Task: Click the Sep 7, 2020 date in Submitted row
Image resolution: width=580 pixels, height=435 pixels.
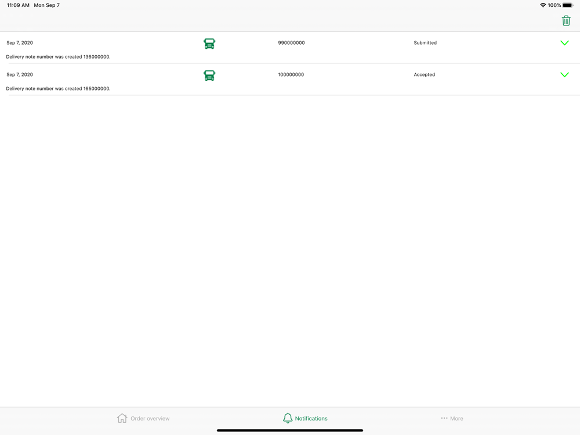Action: 20,43
